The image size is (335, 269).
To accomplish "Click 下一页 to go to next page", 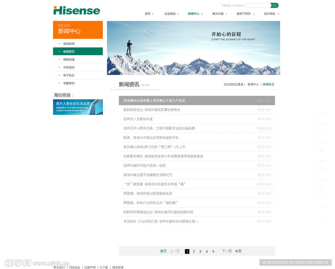I will (227, 251).
